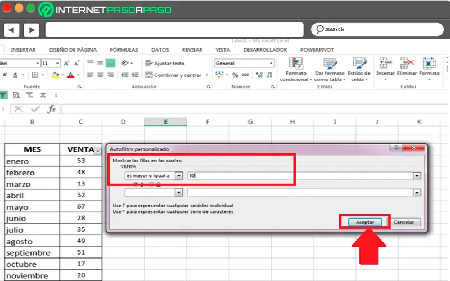Open Fuente group dialog launcher
Screen dimensions: 450x281
(x=79, y=87)
